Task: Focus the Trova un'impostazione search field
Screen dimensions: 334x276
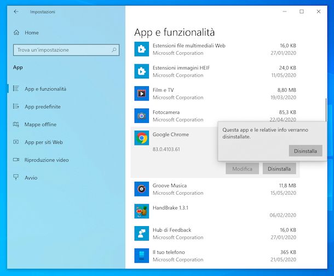Action: pyautogui.click(x=66, y=50)
